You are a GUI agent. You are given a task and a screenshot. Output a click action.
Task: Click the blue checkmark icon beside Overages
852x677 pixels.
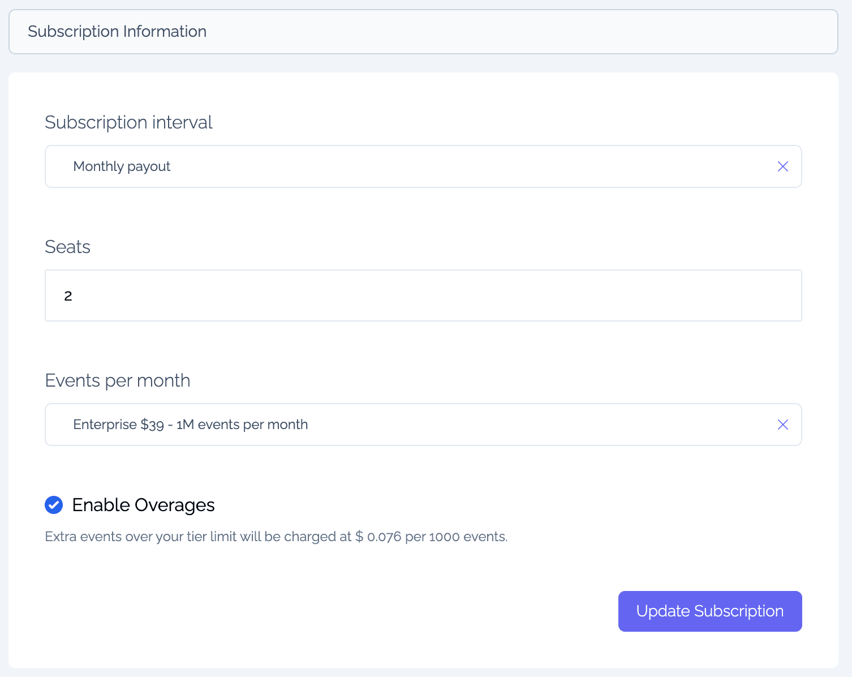(x=54, y=505)
